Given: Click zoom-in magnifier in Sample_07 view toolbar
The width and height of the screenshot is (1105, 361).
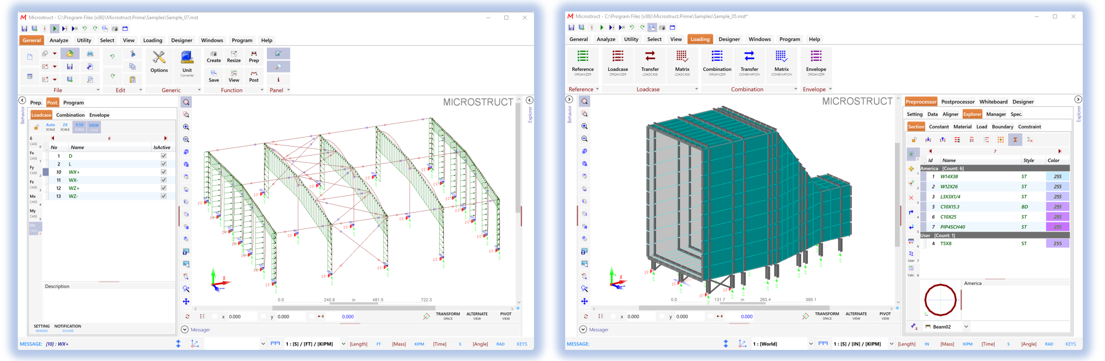Looking at the screenshot, I should tap(186, 127).
